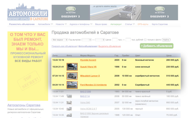The image size is (191, 118).
Task: Click the Volvo S40 small photo thumbnail
Action: [x=69, y=103]
